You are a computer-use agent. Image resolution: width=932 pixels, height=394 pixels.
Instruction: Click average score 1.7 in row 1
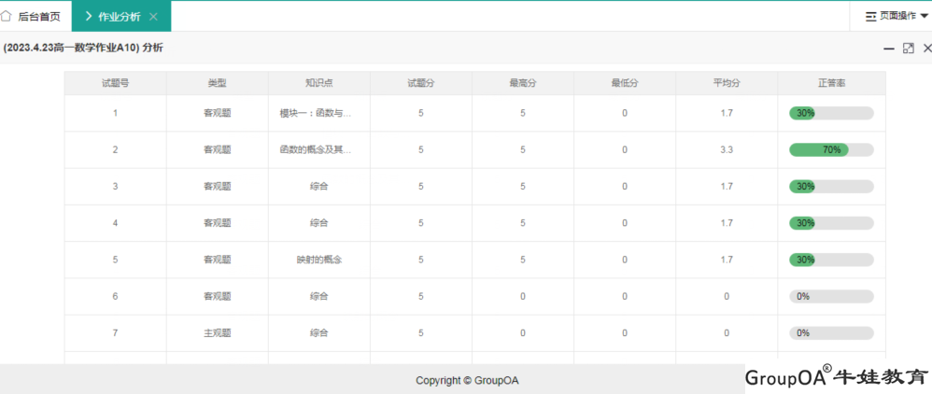727,113
